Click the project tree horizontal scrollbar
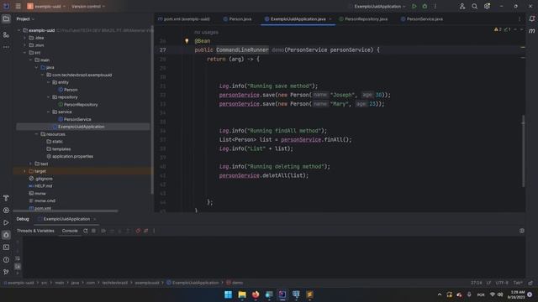This screenshot has height=302, width=538. (66, 211)
